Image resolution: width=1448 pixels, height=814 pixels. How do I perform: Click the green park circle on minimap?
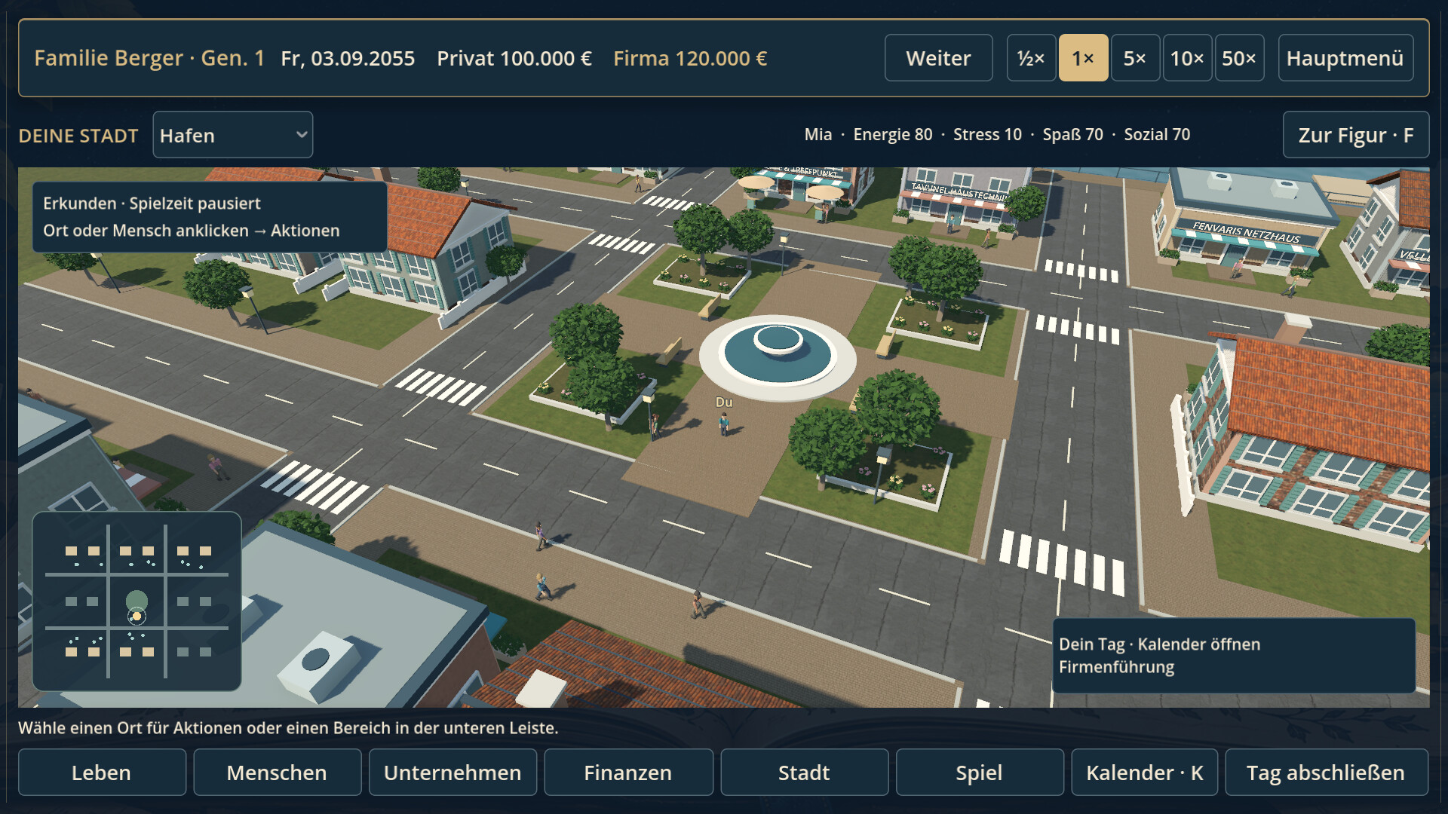point(137,600)
